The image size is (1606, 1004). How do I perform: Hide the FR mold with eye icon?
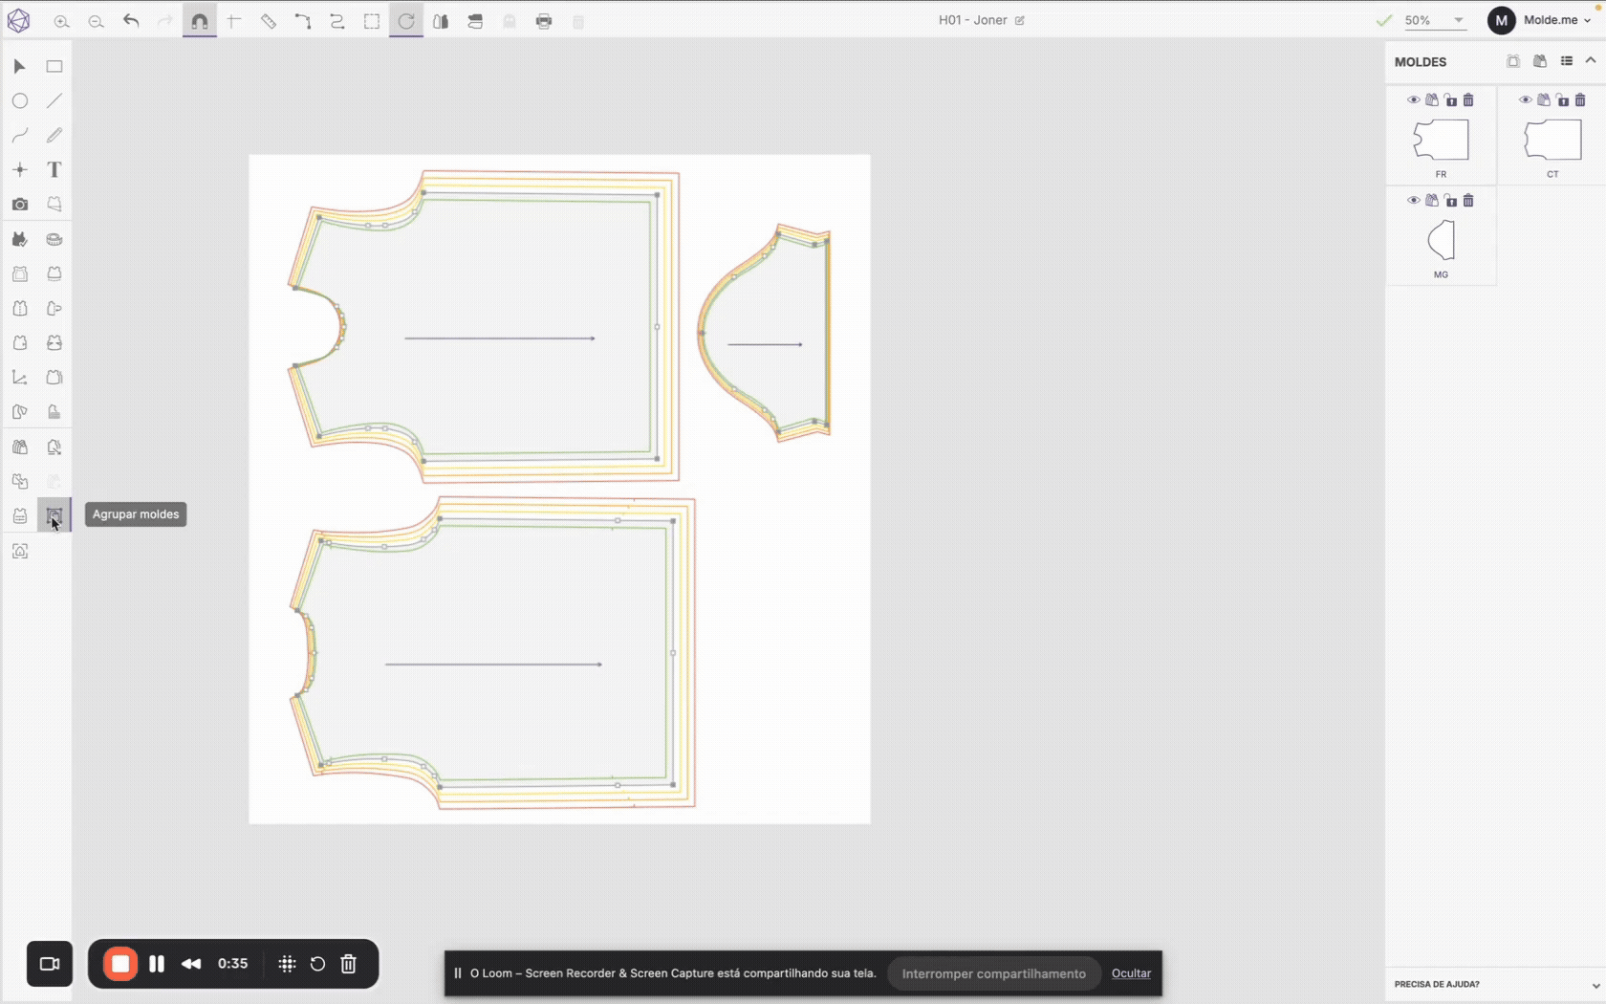click(1413, 100)
